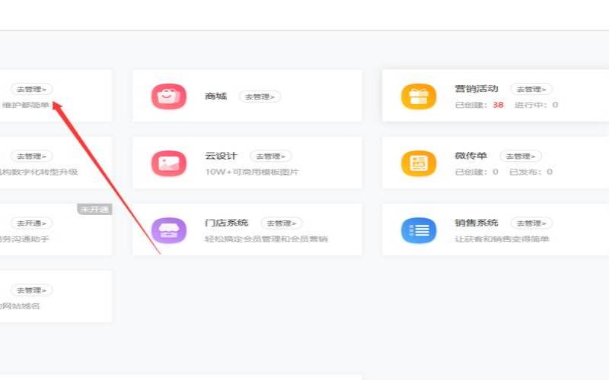
Task: Click 进行中: 0 in 营销活动 card
Action: (537, 105)
